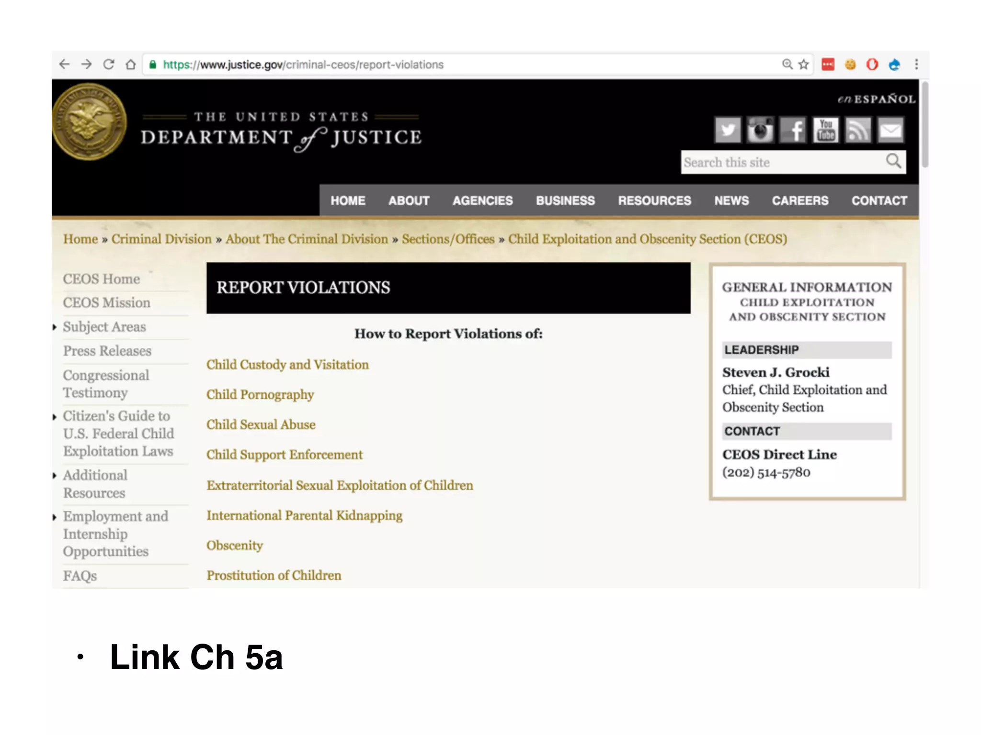Click the RSS feed icon

tap(858, 130)
